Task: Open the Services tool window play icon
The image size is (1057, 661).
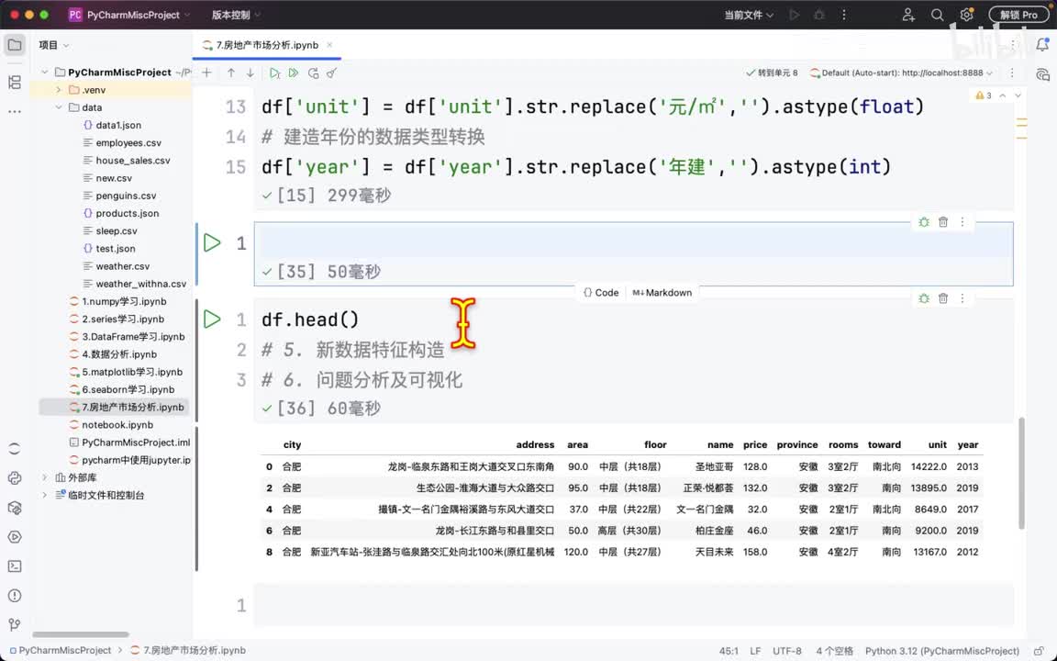Action: (15, 537)
